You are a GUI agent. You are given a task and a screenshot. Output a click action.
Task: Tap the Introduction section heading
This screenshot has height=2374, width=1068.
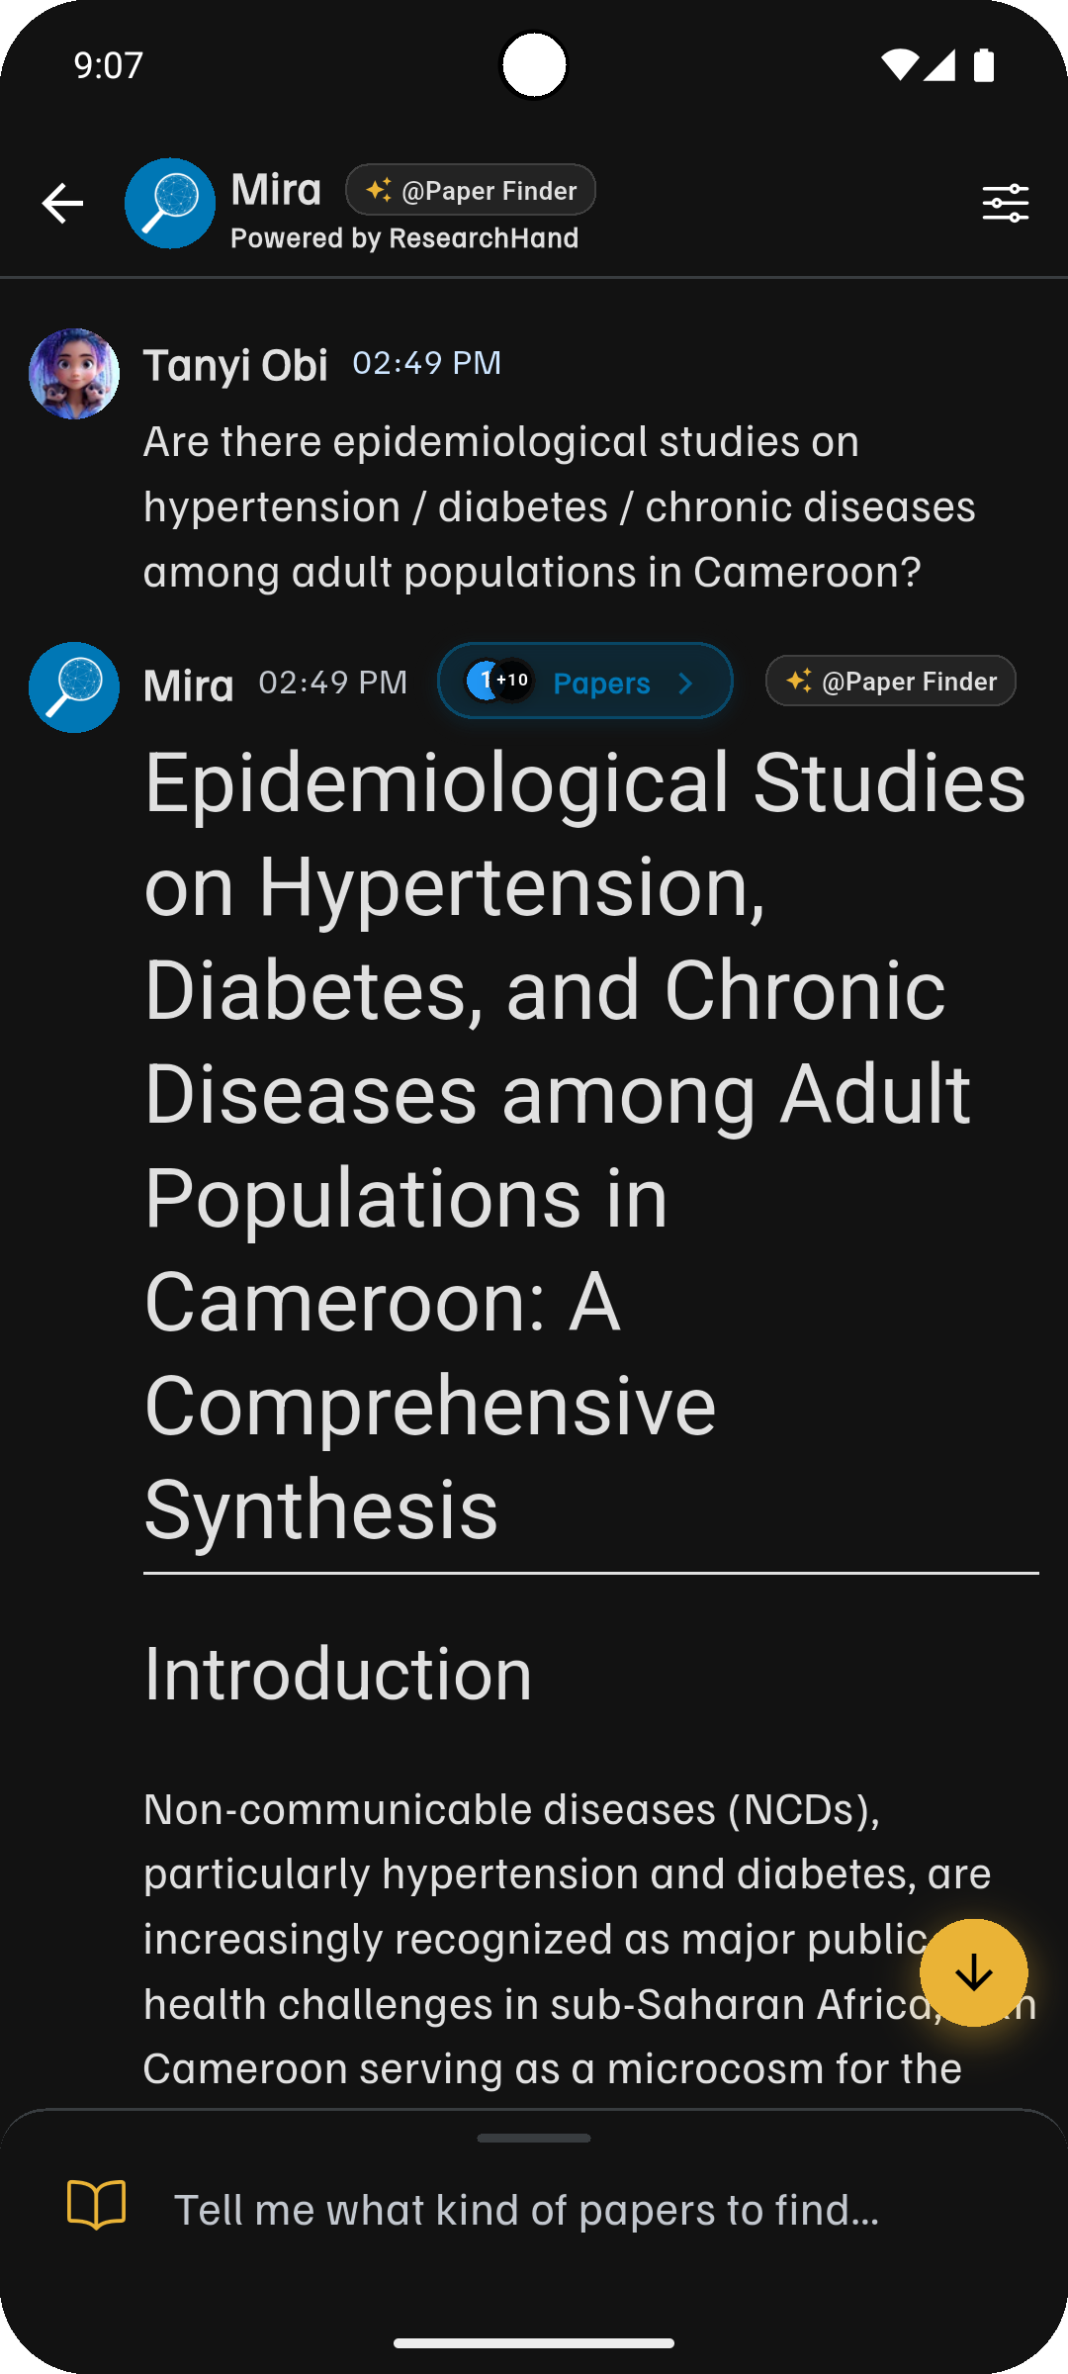click(x=338, y=1673)
